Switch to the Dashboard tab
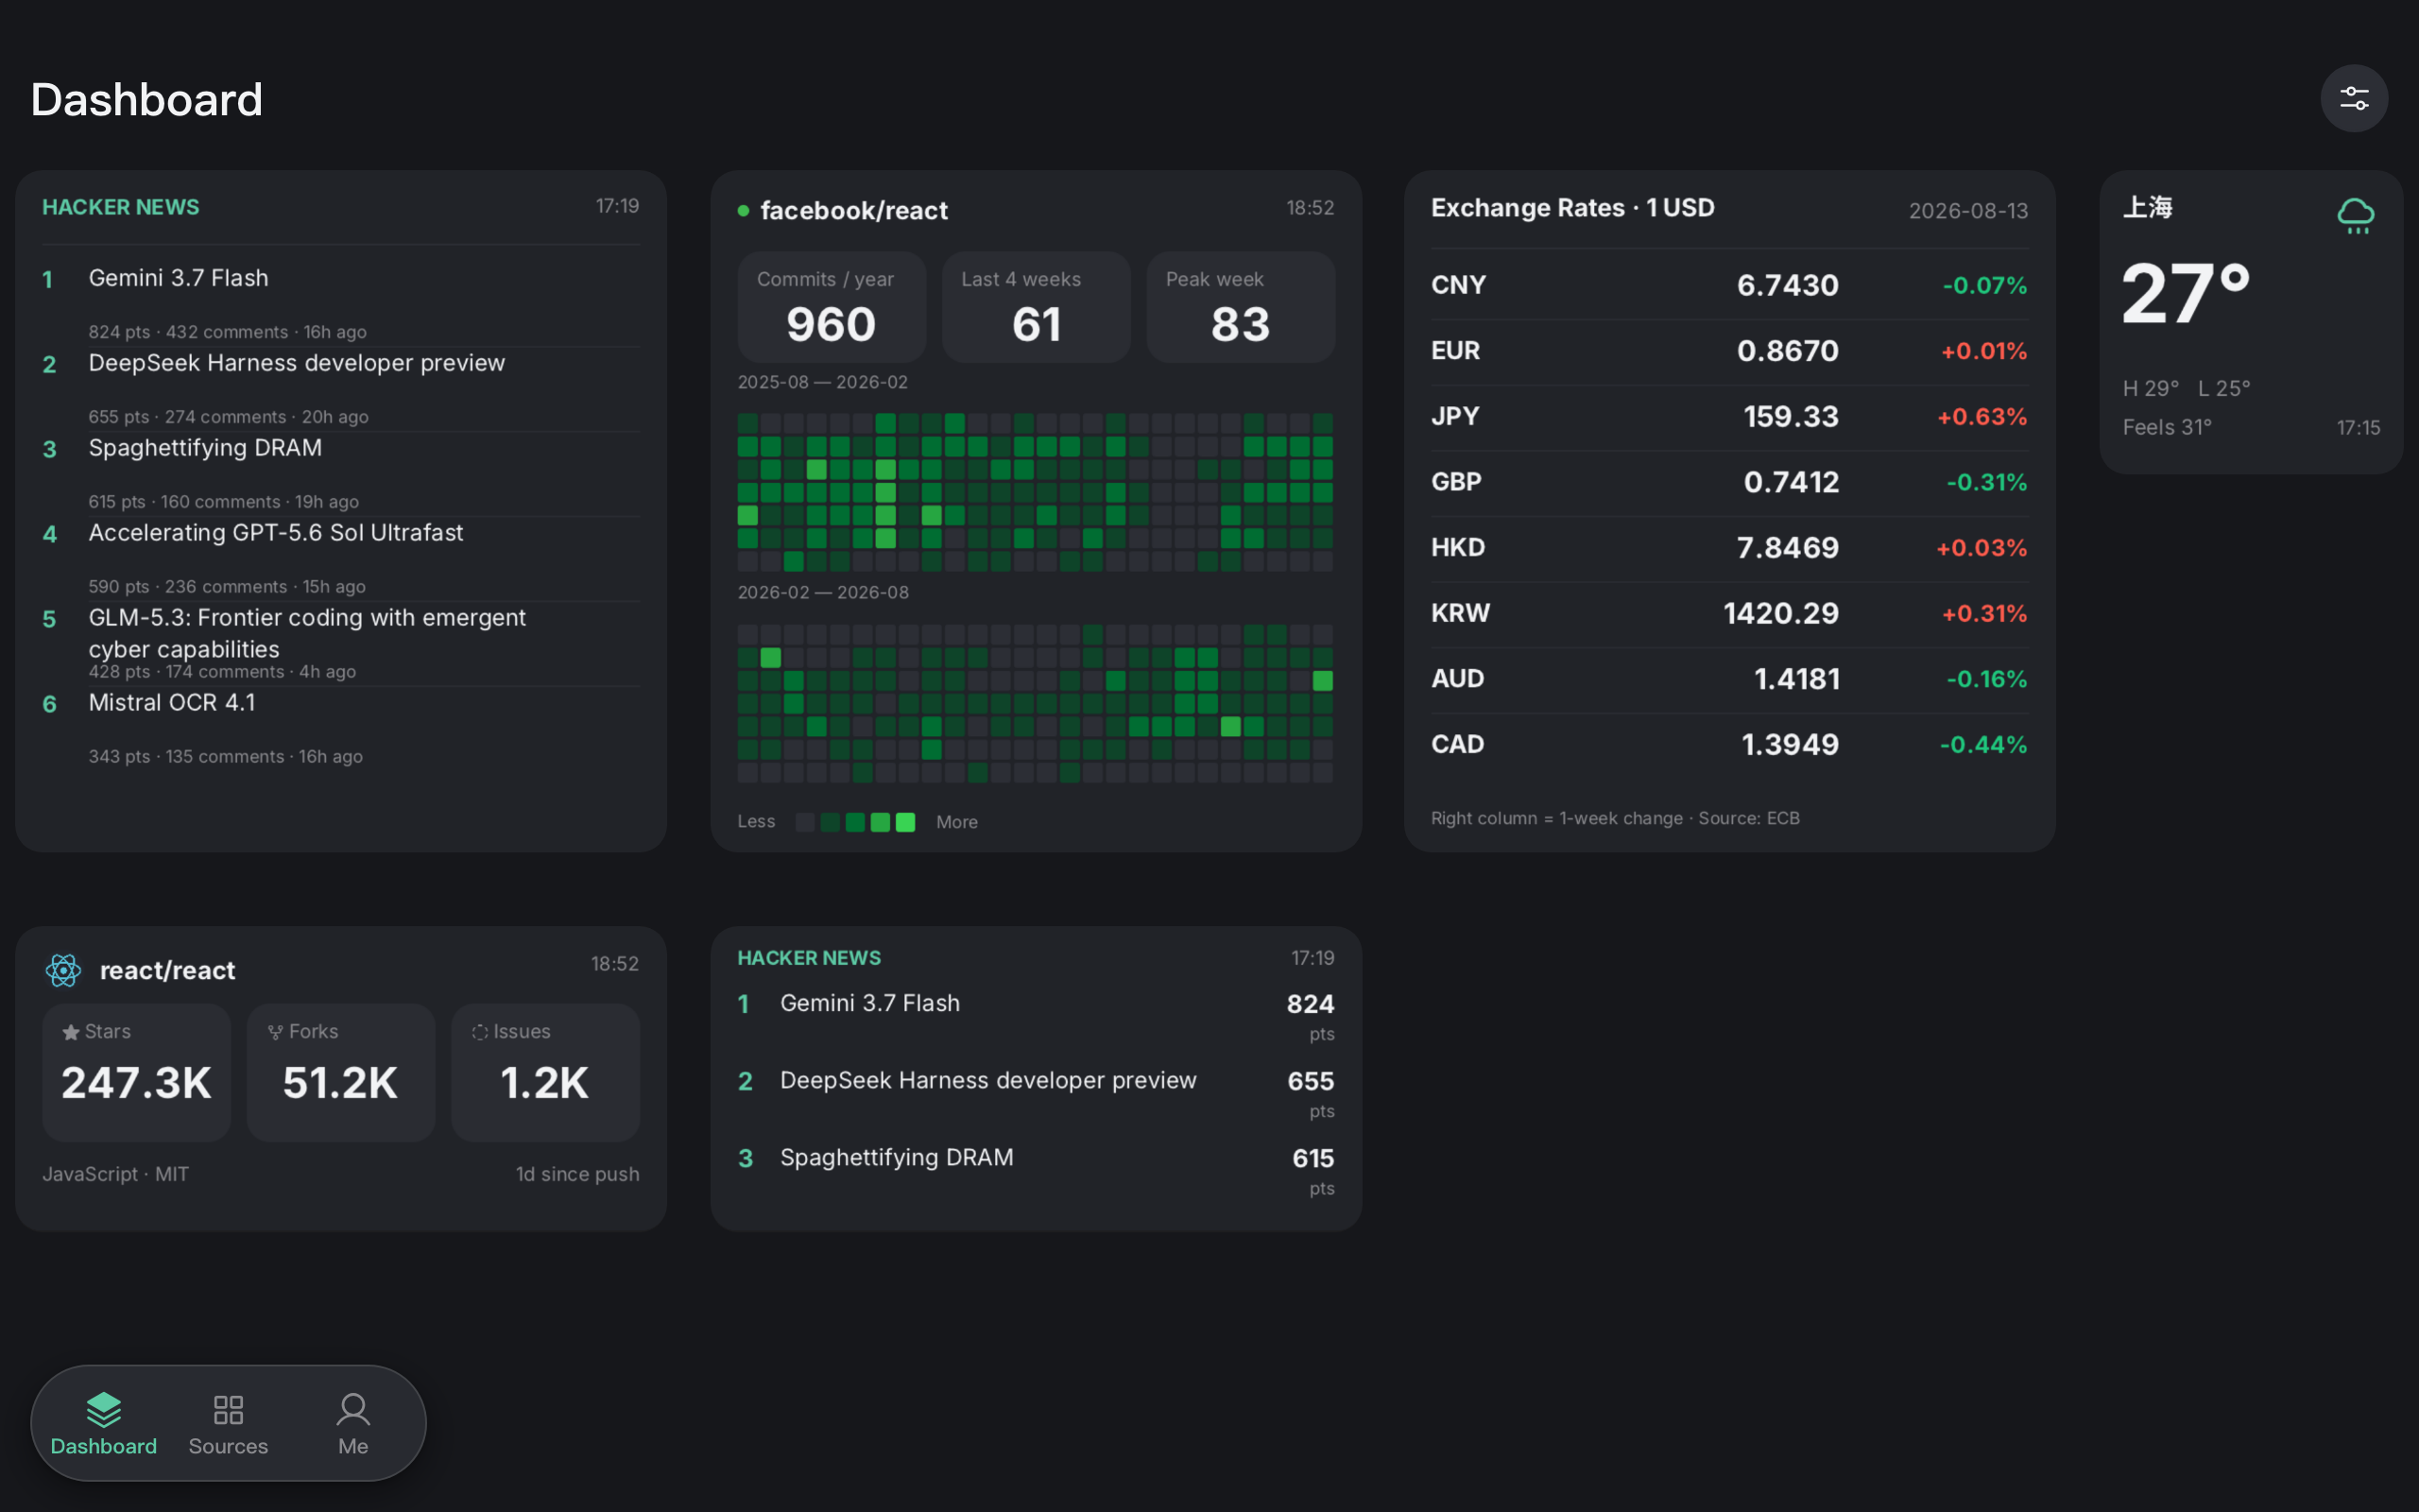 104,1423
